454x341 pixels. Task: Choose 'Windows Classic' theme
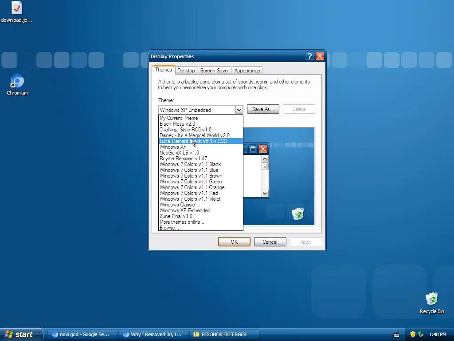(x=201, y=205)
